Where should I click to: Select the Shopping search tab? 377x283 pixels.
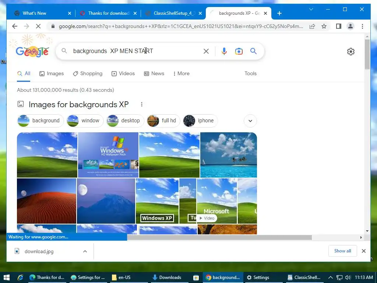[x=88, y=73]
